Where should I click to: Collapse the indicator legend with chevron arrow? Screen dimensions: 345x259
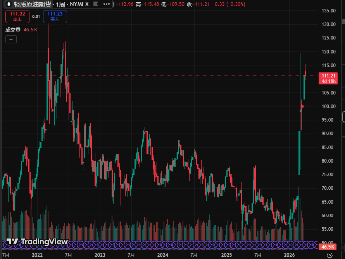click(10, 39)
